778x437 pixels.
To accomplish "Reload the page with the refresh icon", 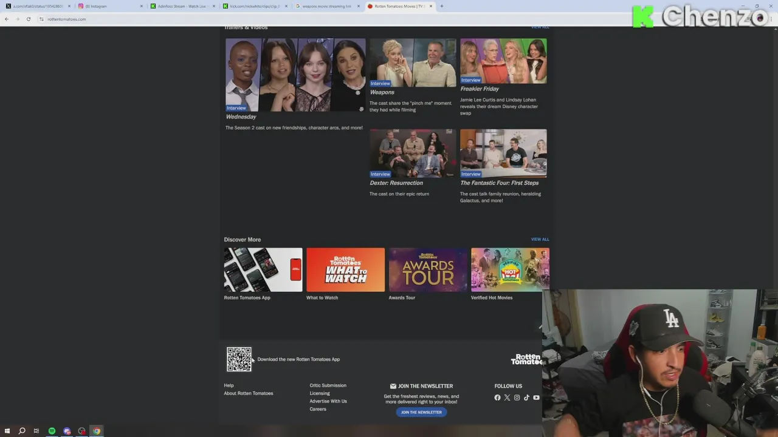I will coord(28,19).
